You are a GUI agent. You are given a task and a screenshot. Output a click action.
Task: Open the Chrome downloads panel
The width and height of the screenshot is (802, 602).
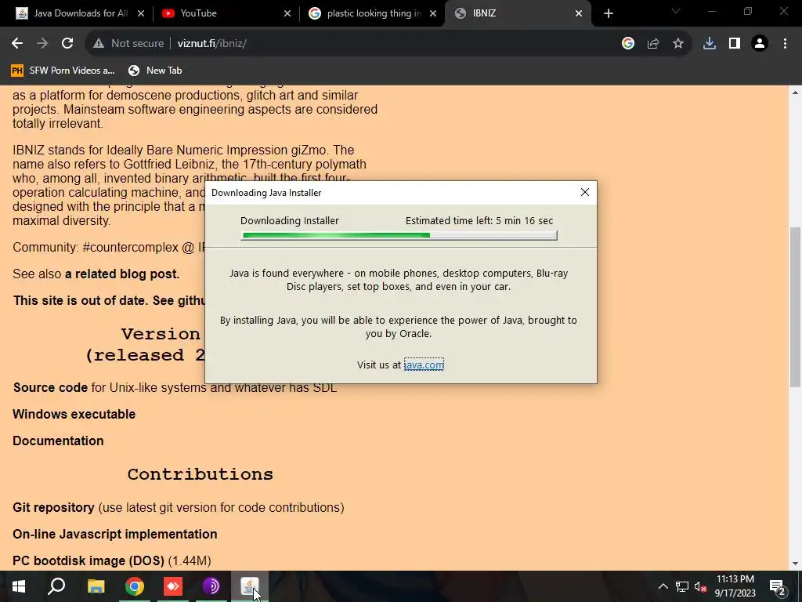pyautogui.click(x=709, y=44)
